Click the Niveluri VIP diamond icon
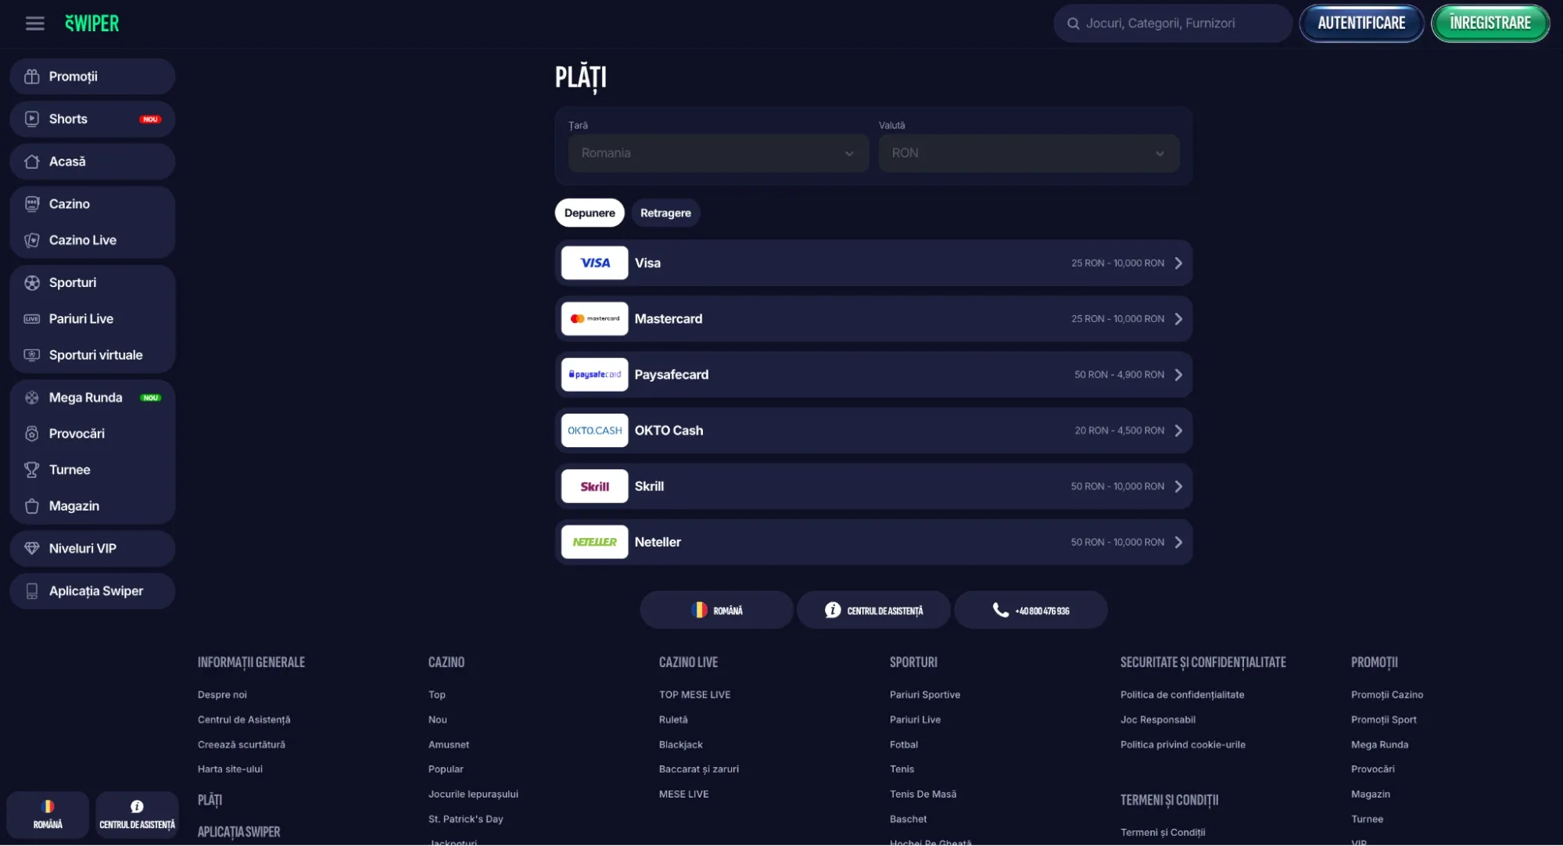1563x846 pixels. 32,549
